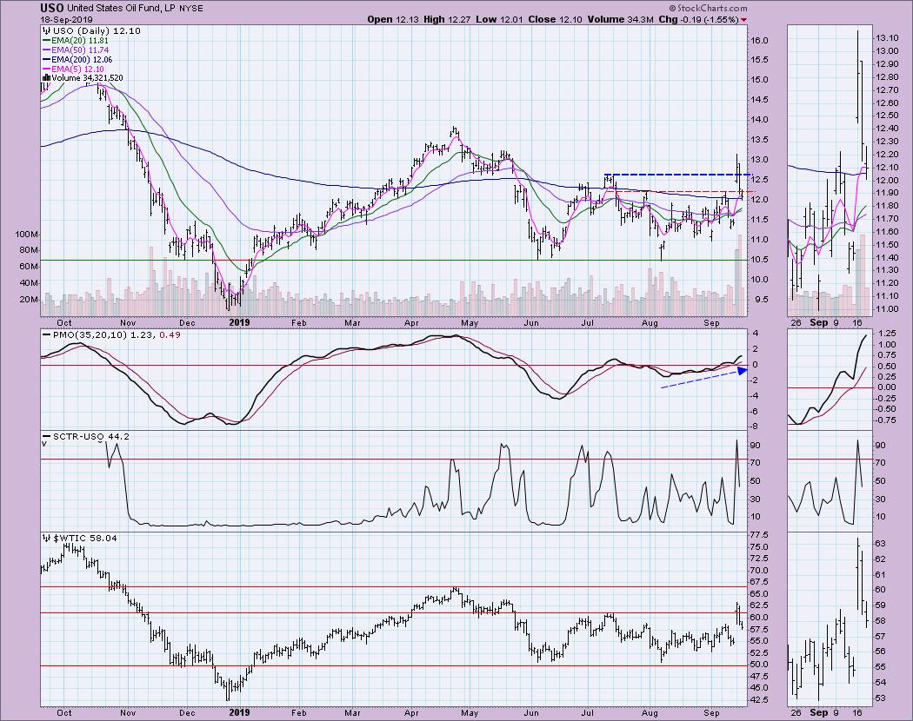This screenshot has height=721, width=913.
Task: Click the 12.50 label on the zoomed price axis
Action: pos(886,116)
